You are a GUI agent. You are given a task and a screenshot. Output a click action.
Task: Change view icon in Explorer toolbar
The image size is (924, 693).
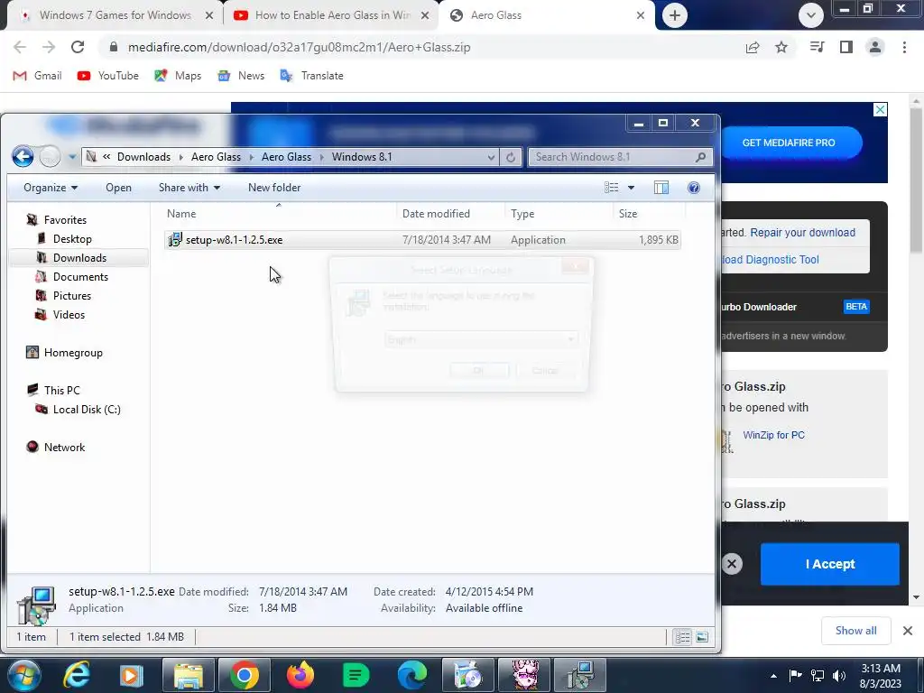click(x=612, y=188)
